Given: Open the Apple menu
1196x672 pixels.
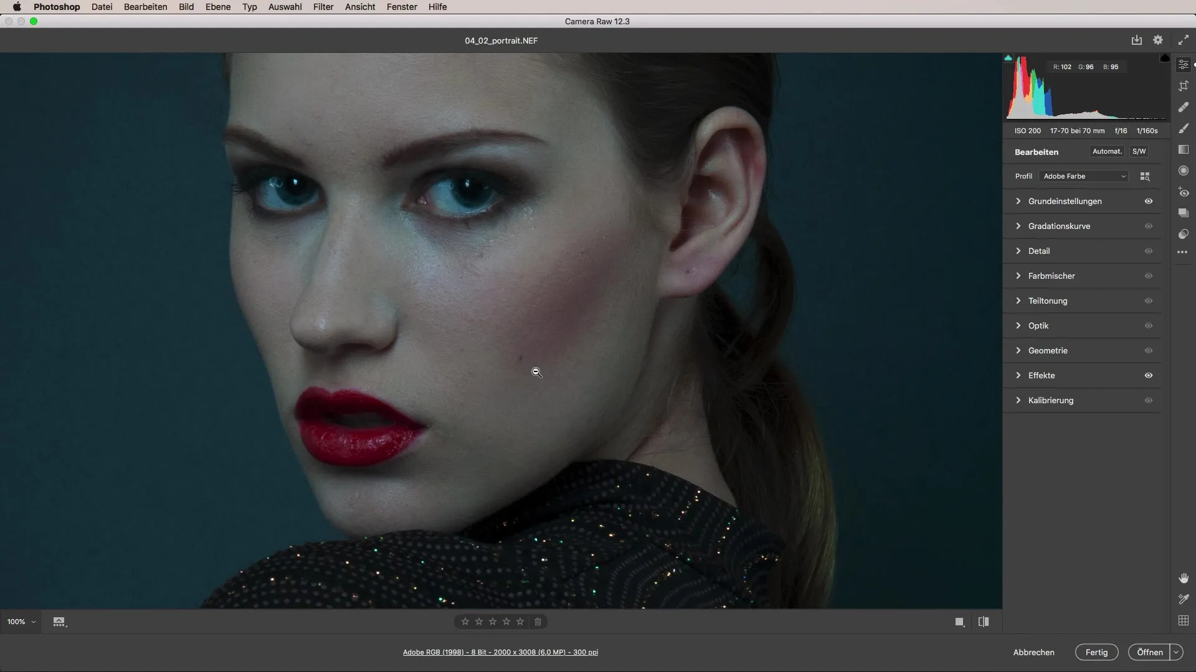Looking at the screenshot, I should (x=17, y=7).
